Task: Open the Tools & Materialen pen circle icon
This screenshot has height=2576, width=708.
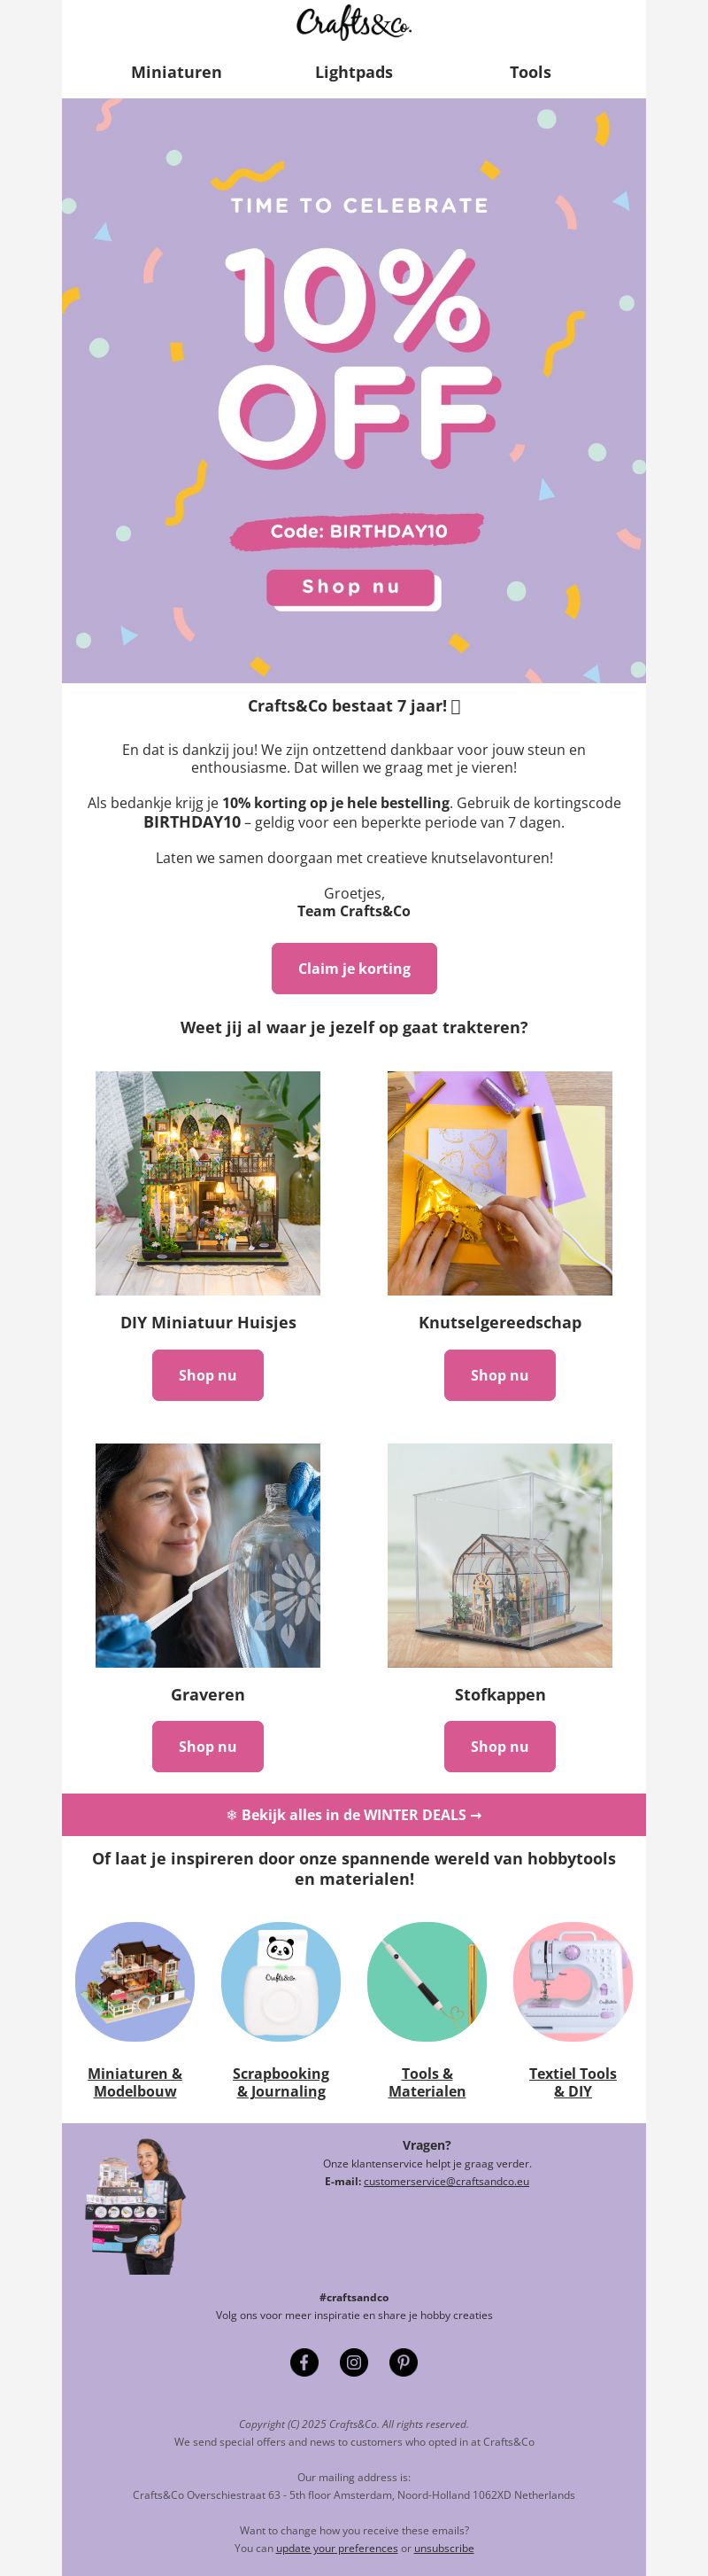Action: coord(427,1981)
